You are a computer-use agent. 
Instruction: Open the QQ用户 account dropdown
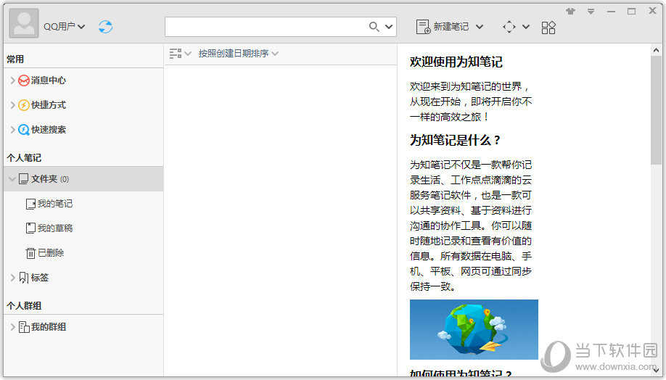click(x=64, y=26)
